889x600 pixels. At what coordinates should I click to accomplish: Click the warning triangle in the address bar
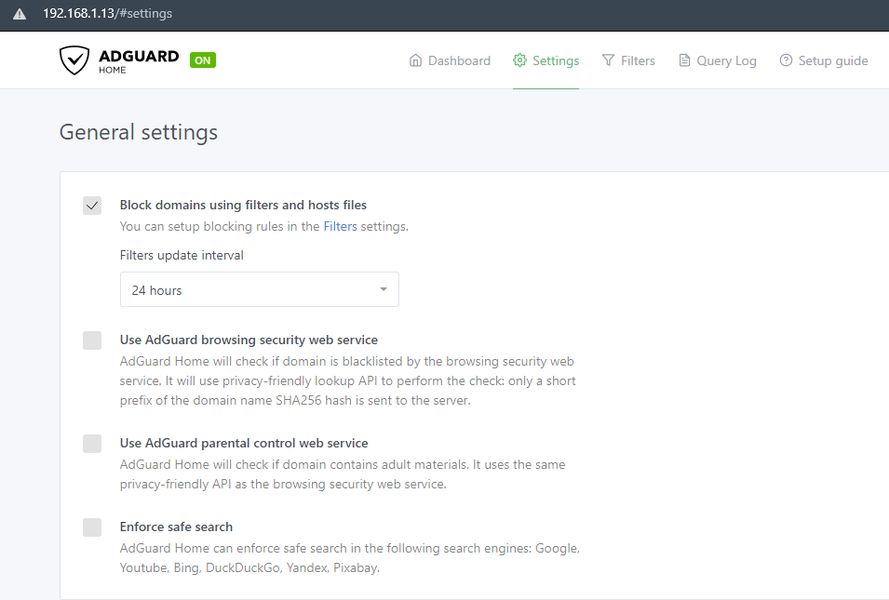[x=20, y=14]
